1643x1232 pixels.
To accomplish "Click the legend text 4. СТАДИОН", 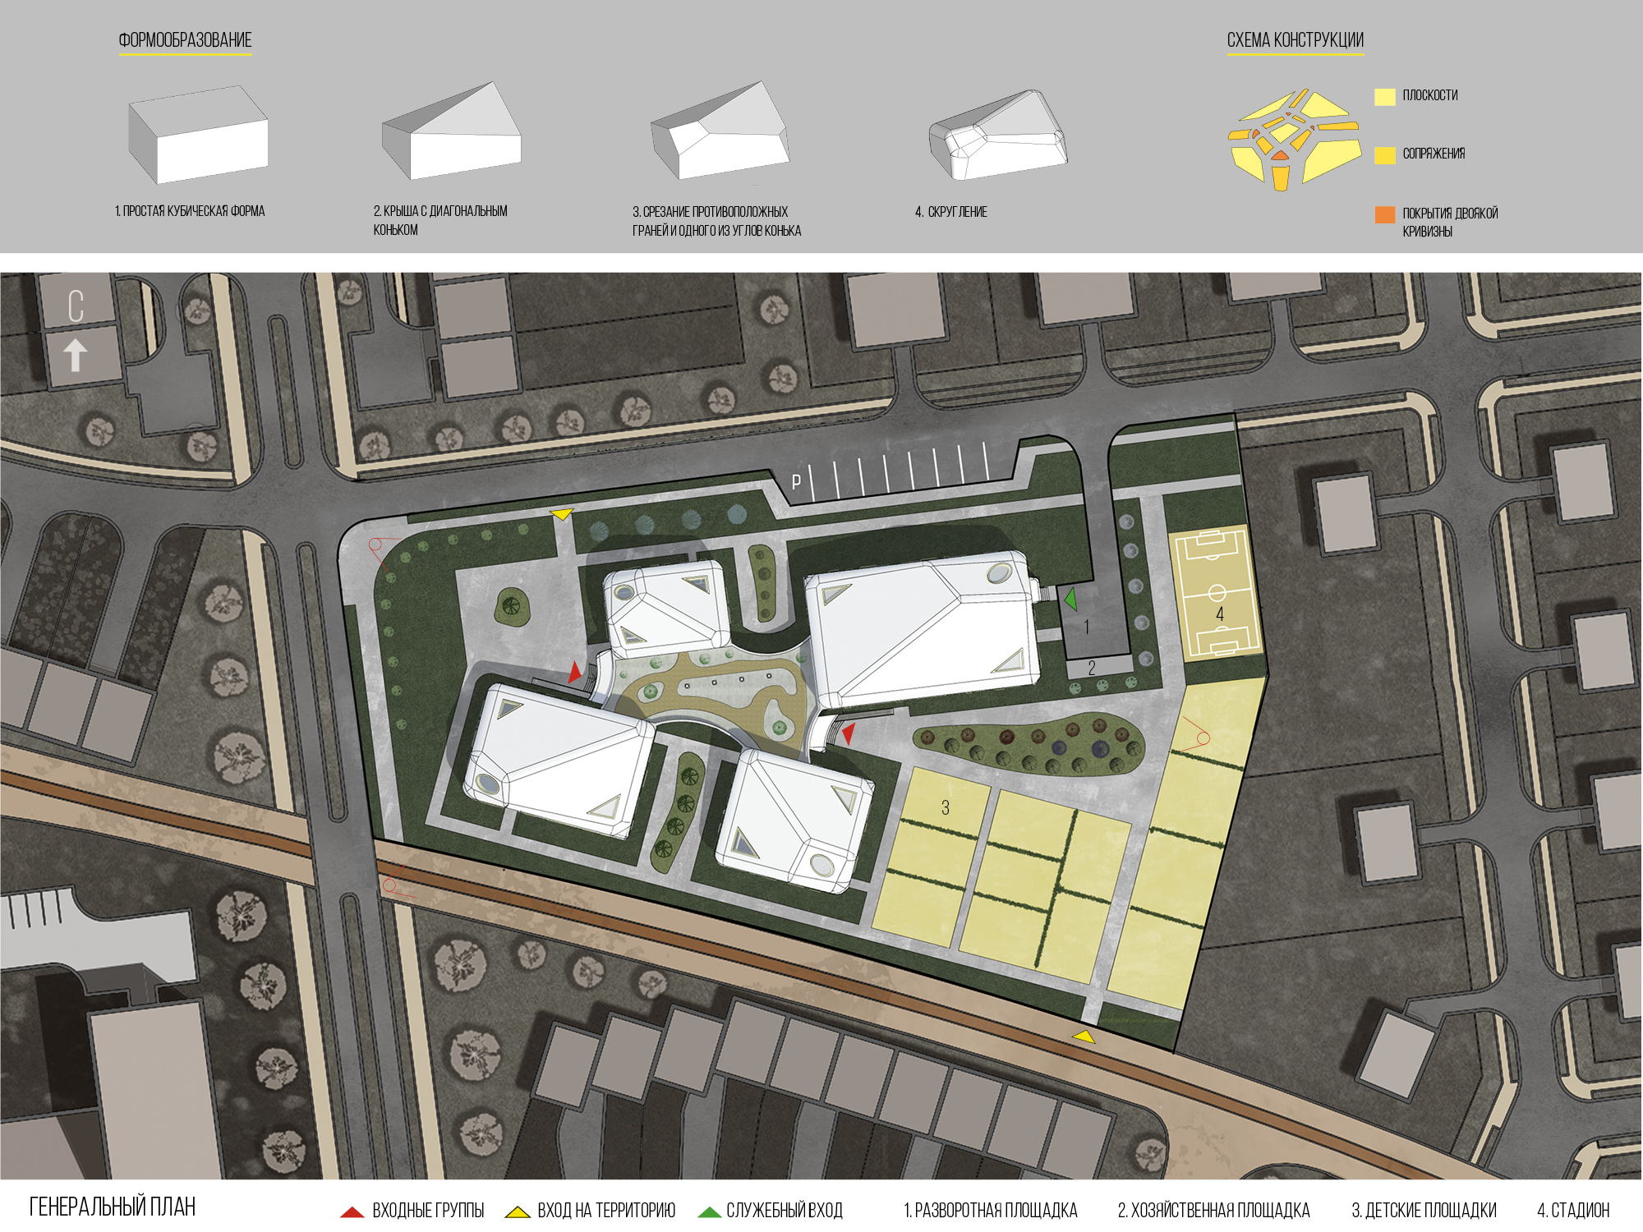I will tap(1573, 1211).
